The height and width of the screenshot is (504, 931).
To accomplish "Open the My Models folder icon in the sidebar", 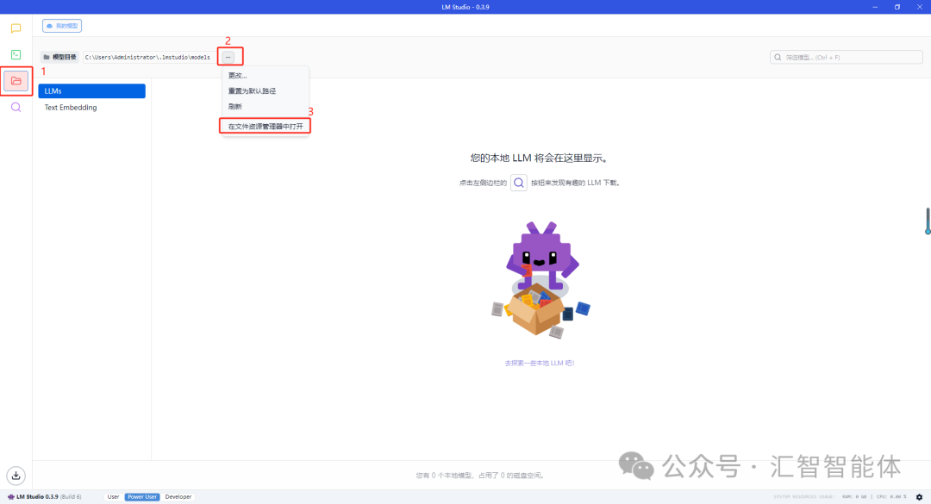I will pos(16,81).
